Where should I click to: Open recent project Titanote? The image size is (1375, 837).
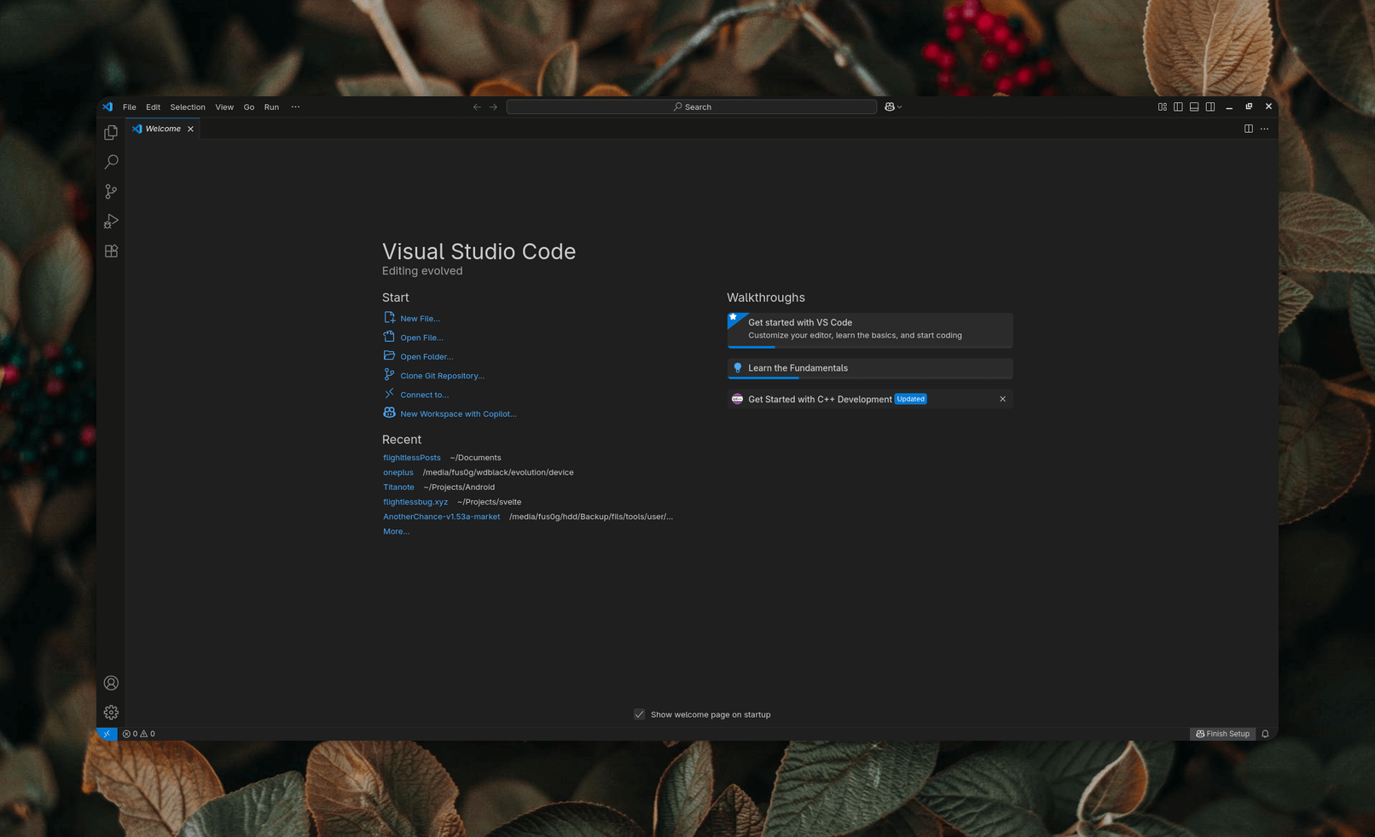pyautogui.click(x=398, y=488)
